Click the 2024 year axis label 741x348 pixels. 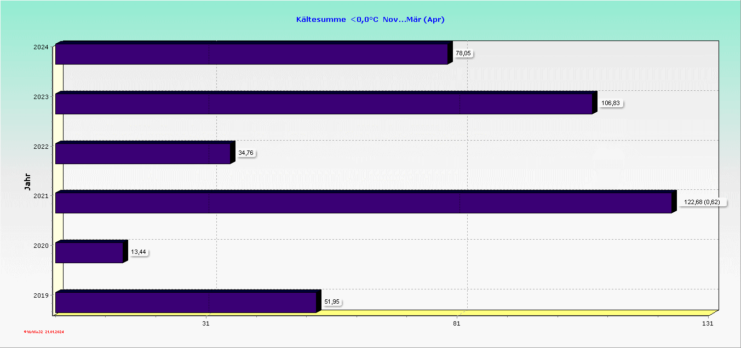coord(41,47)
